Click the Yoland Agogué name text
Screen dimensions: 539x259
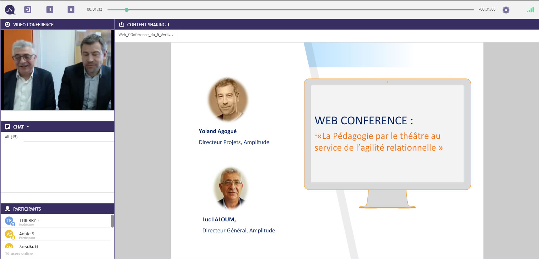218,131
